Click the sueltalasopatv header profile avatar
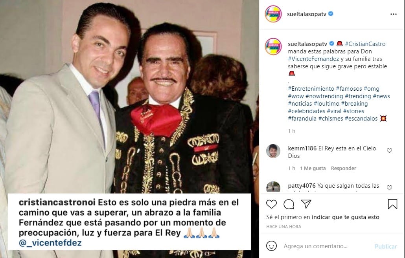The width and height of the screenshot is (405, 258). click(273, 14)
